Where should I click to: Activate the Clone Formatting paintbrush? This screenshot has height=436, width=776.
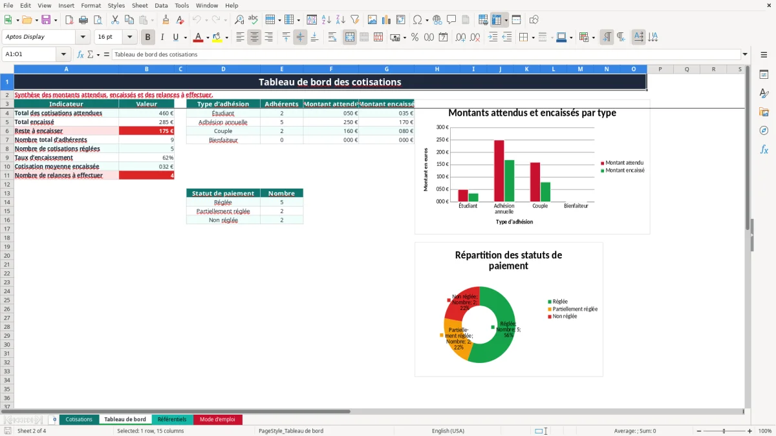tap(166, 20)
